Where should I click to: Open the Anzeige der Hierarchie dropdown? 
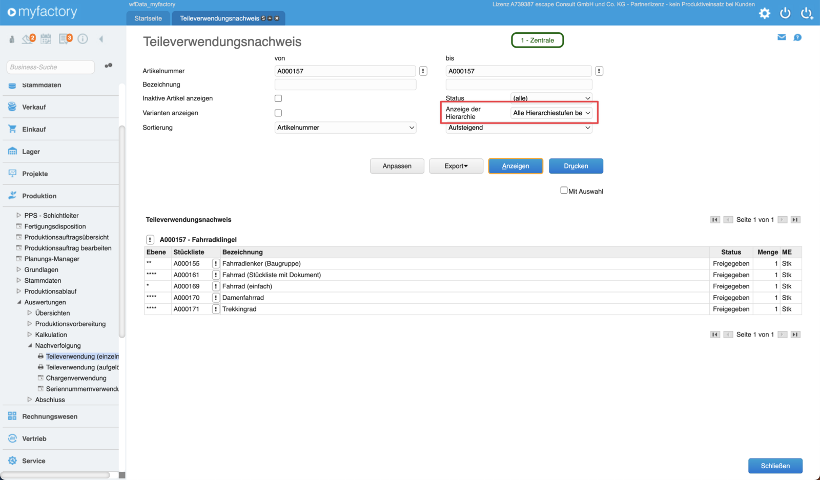click(551, 113)
